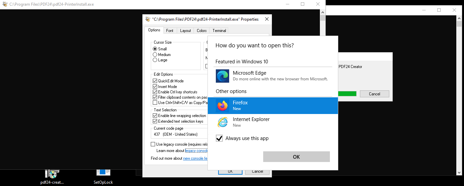Toggle Enable line wrapping selection
464x186 pixels.
[155, 116]
